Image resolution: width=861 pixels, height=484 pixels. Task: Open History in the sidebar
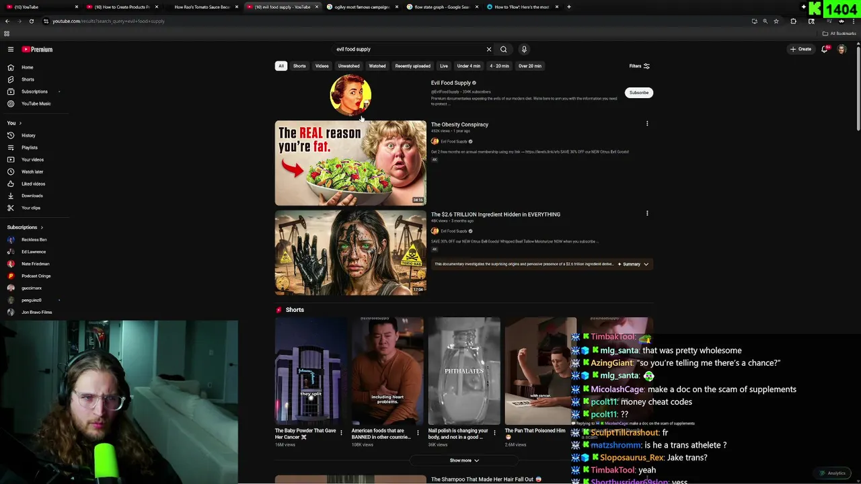pyautogui.click(x=28, y=135)
